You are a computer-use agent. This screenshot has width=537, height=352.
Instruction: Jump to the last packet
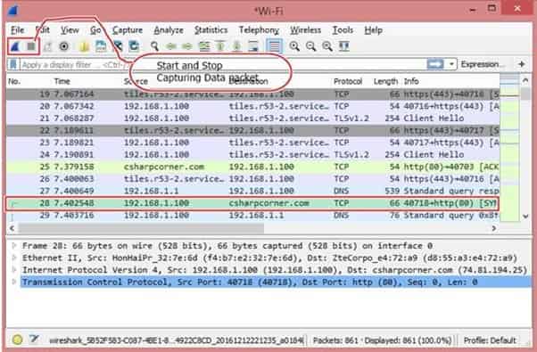[x=237, y=45]
